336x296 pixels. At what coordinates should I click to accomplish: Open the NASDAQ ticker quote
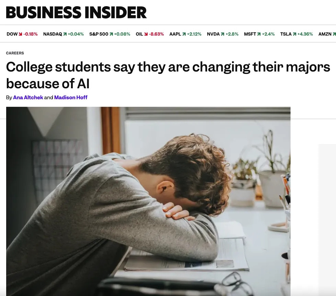pyautogui.click(x=53, y=34)
